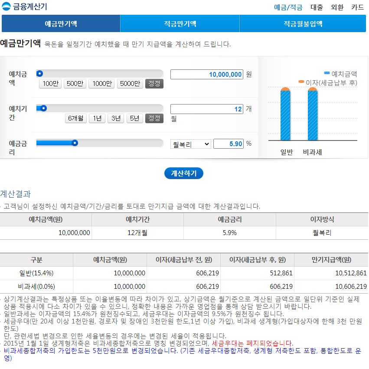Viewport: 369px width, 369px height.
Task: Click the 계산결과 heading
Action: pyautogui.click(x=16, y=194)
